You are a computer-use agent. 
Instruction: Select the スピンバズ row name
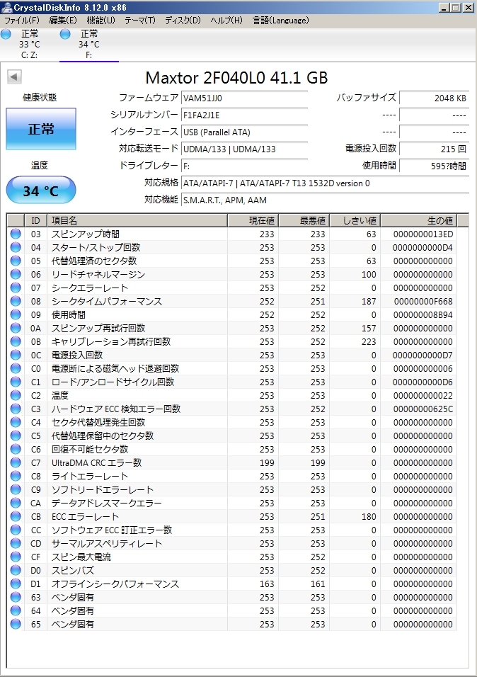[72, 570]
